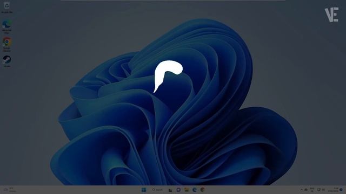
Task: Open Microsoft Edge desktop shortcut
Action: pos(6,26)
